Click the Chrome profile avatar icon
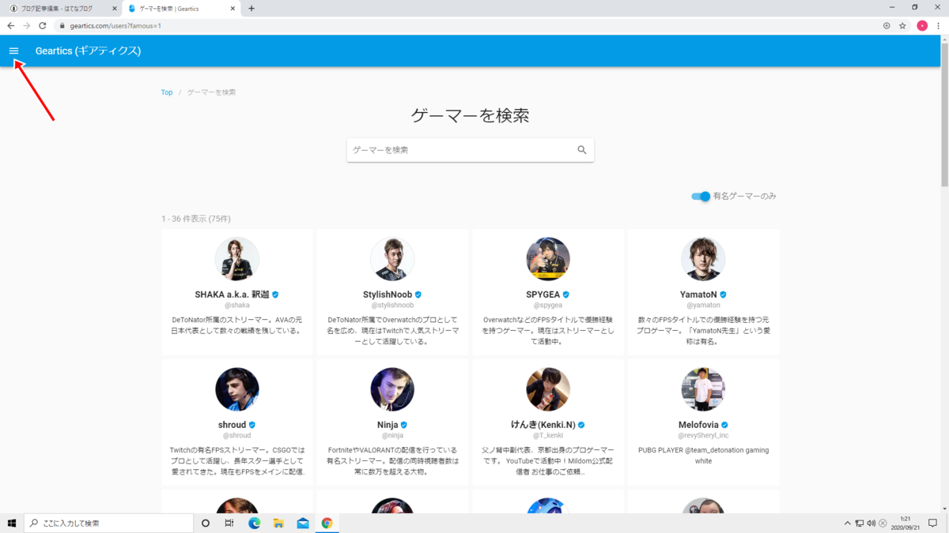949x533 pixels. click(922, 25)
